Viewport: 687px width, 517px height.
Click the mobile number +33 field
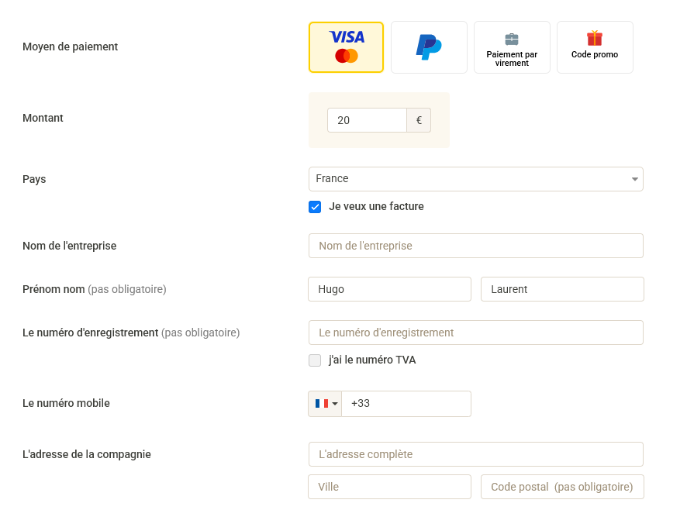(406, 404)
